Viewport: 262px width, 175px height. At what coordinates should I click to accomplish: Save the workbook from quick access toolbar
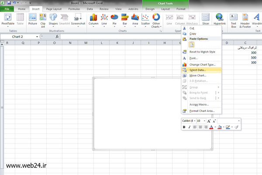click(9, 3)
